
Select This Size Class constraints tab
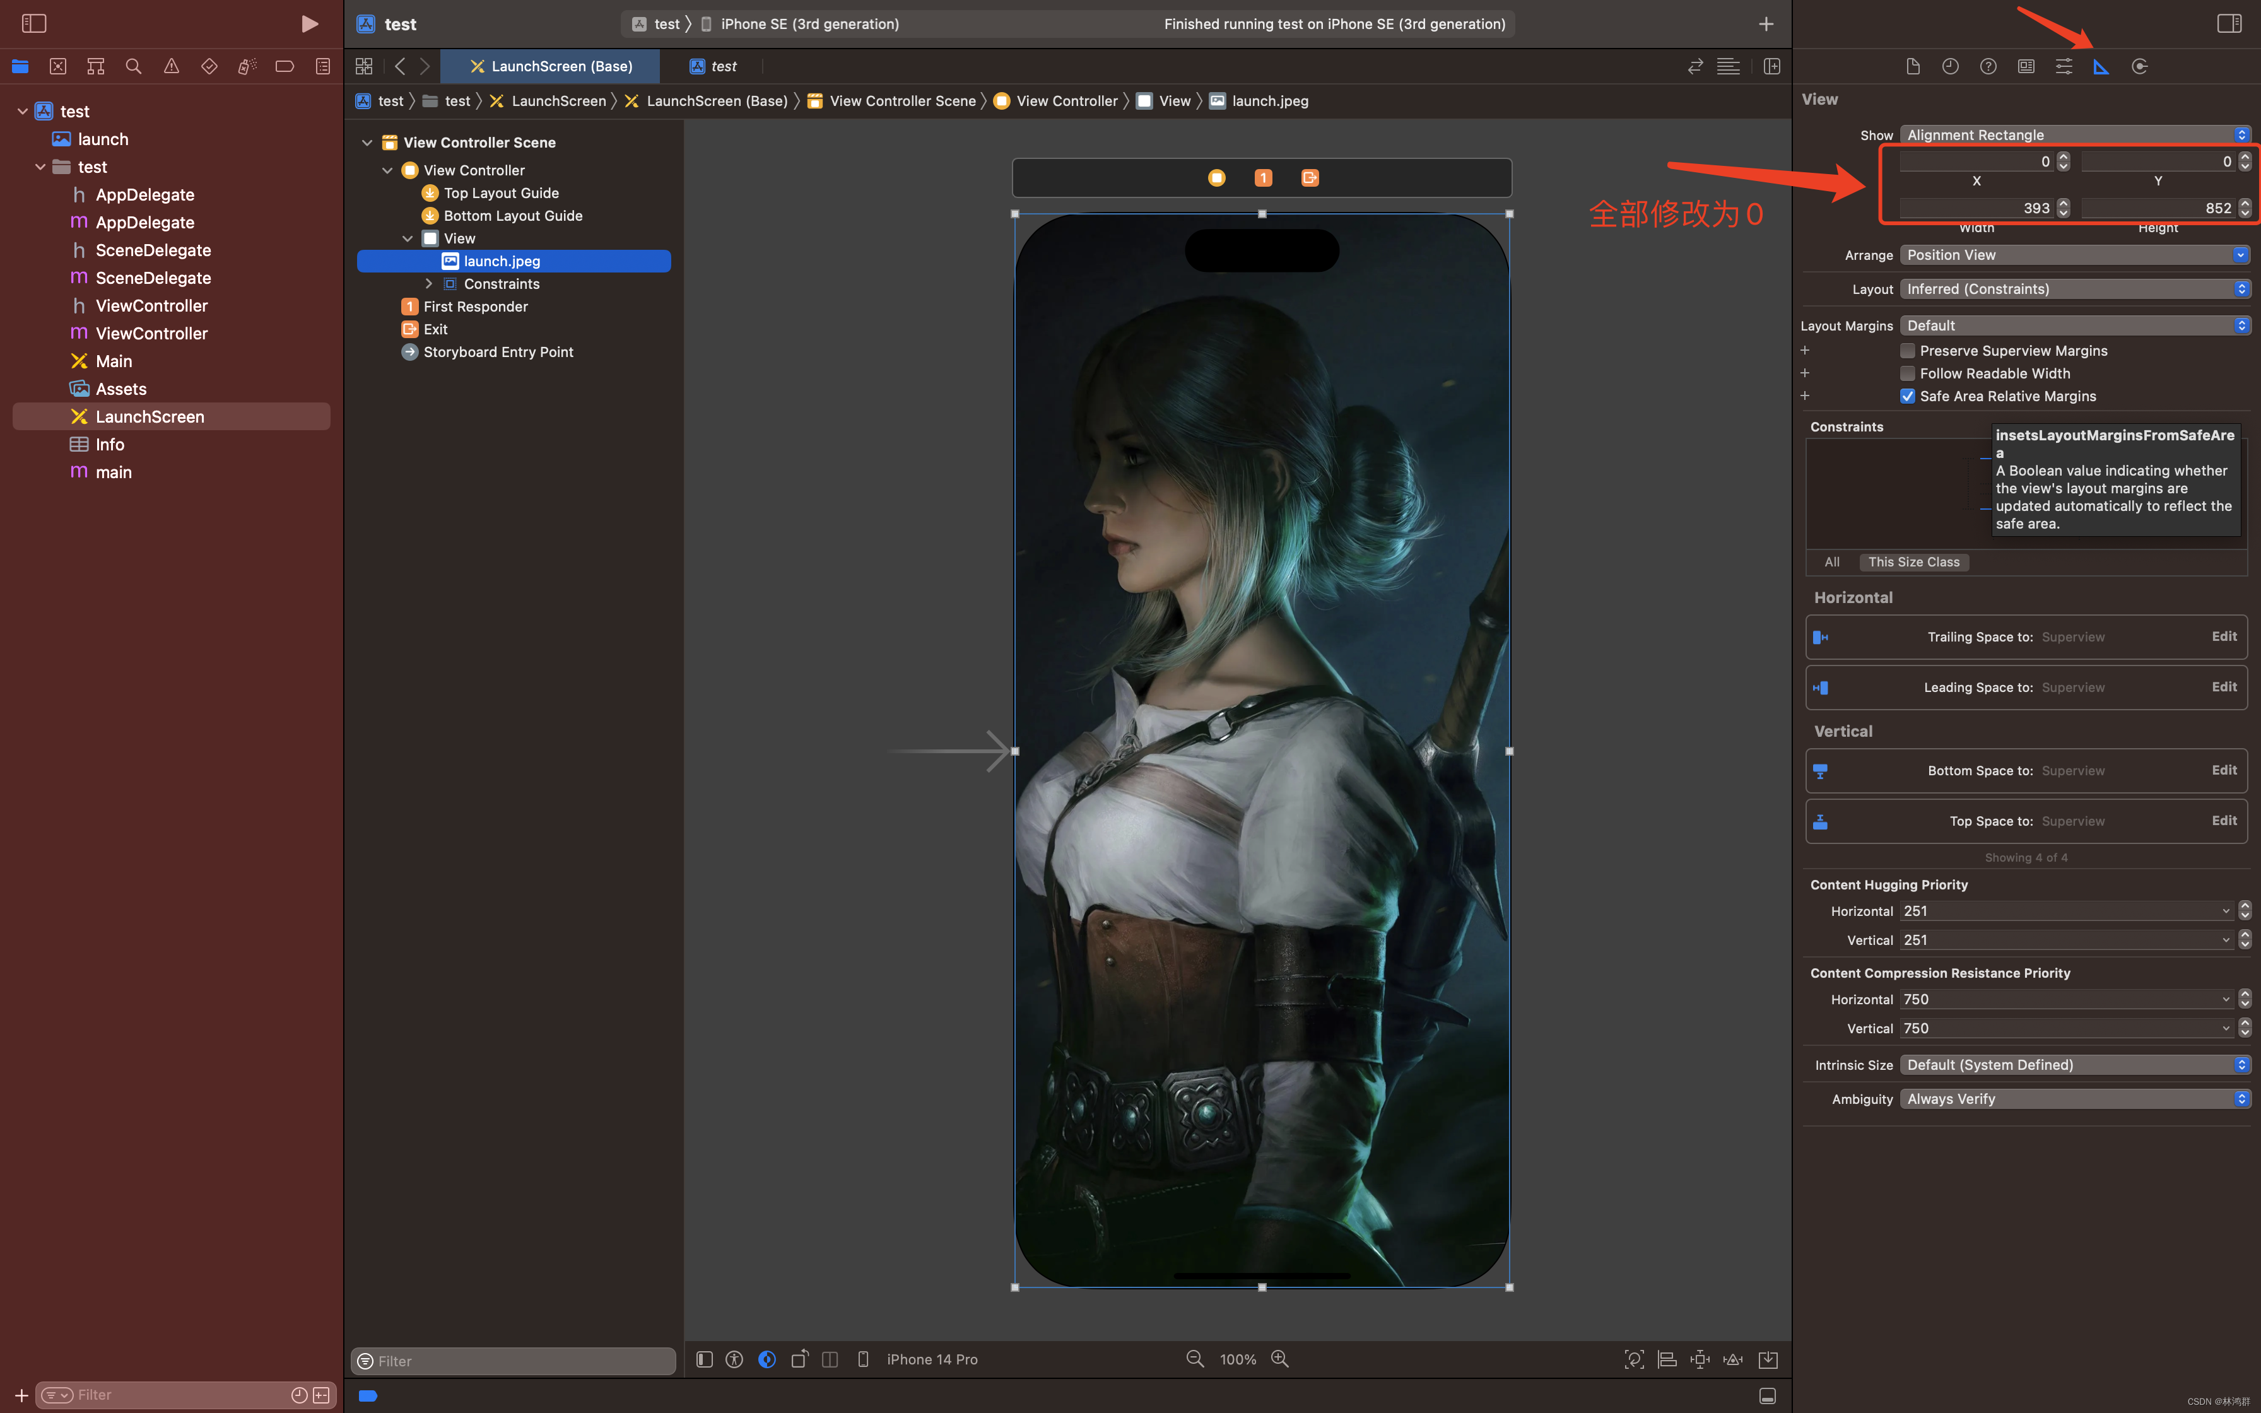point(1913,561)
